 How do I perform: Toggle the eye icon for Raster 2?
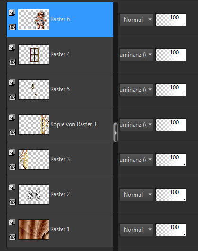click(12, 202)
